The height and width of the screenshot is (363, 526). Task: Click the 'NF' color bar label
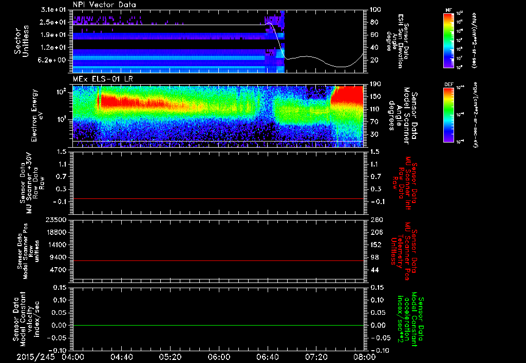point(448,10)
